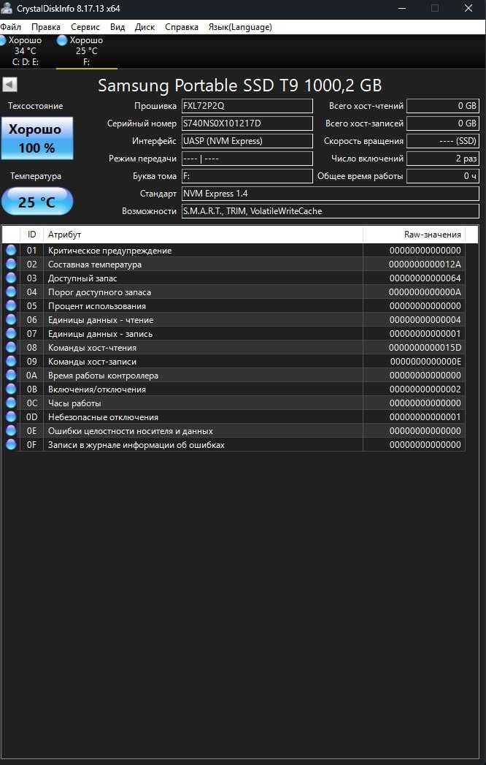Select the Критическое предупреждение attribute text
The height and width of the screenshot is (765, 486).
pos(109,251)
